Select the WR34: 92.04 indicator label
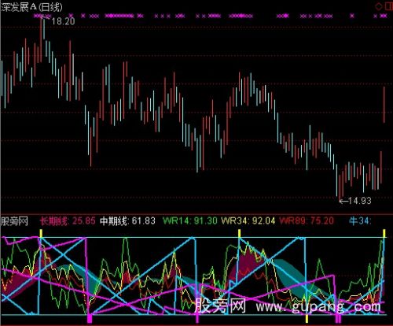 coord(248,220)
